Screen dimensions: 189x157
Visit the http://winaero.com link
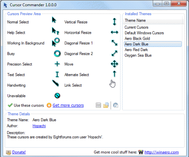point(161,152)
